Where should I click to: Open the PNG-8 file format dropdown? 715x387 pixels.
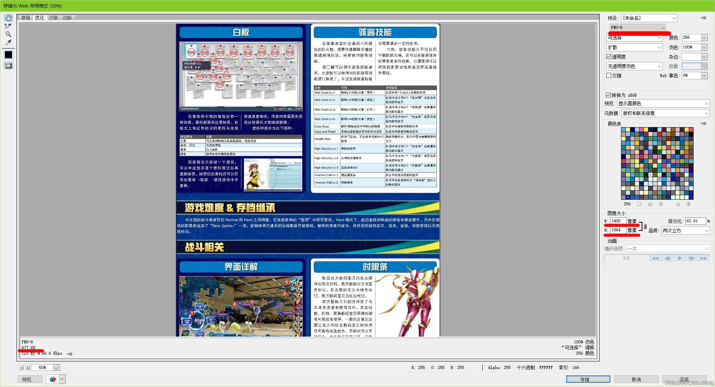[637, 27]
